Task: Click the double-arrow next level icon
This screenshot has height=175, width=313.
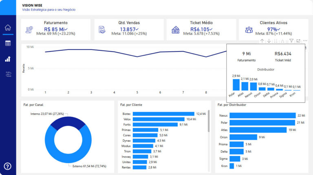Action: 276,41
